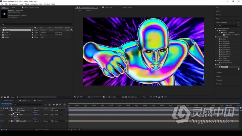Open the Tracker panel
Viewport: 242px width, 136px height.
218,76
